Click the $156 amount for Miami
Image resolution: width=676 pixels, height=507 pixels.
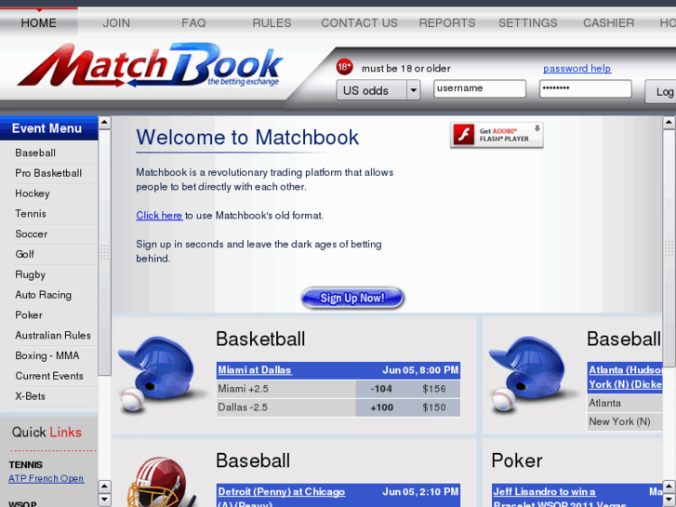click(x=433, y=389)
